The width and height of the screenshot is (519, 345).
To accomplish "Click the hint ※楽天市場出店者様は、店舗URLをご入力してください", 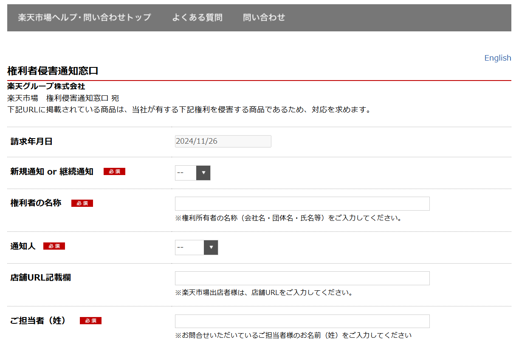I will click(264, 292).
